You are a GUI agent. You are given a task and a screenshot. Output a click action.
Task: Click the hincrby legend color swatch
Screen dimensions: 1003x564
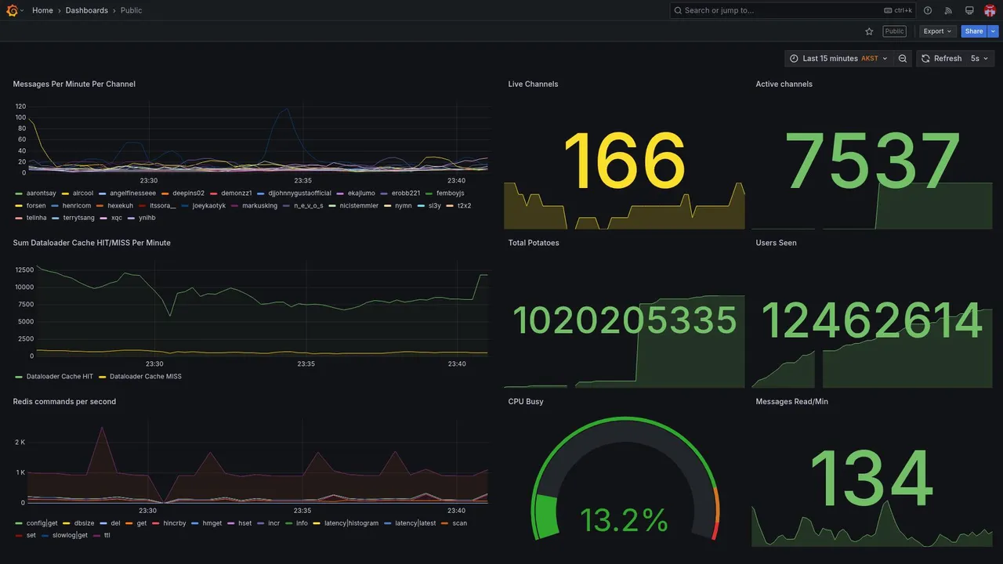(156, 523)
